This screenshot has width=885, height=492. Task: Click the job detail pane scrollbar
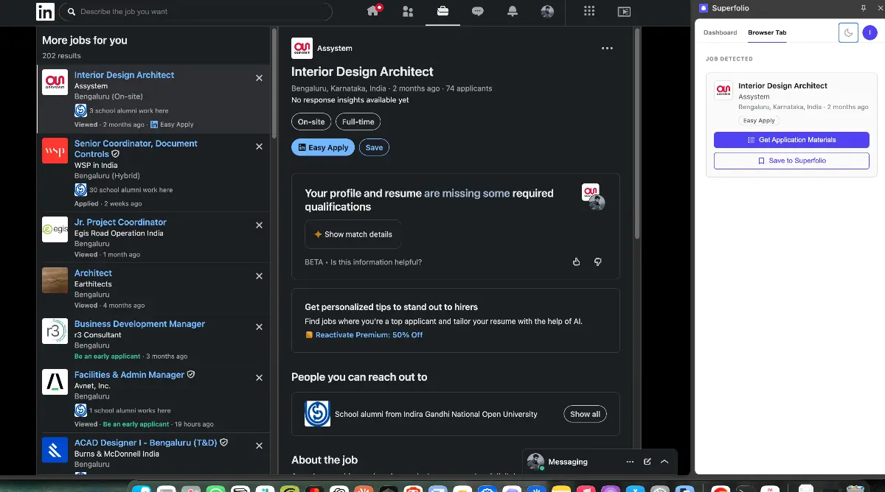pos(637,133)
